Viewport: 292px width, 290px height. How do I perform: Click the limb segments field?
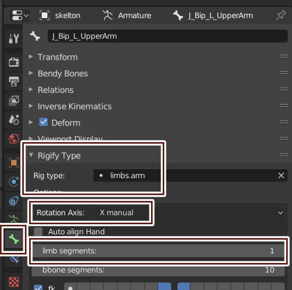click(x=158, y=251)
